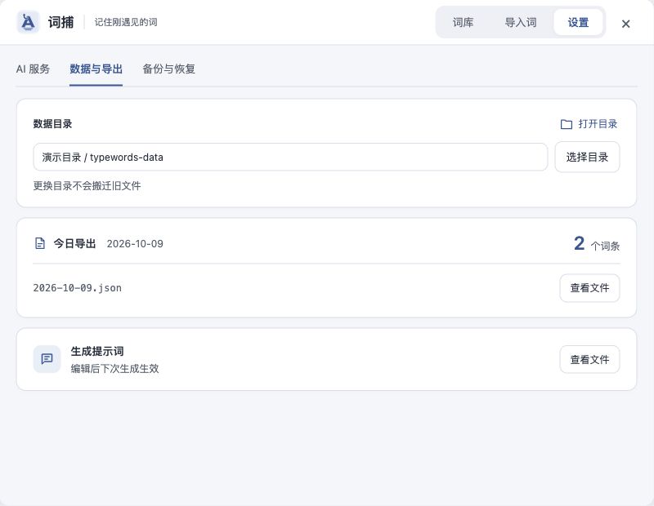Image resolution: width=654 pixels, height=506 pixels.
Task: Go to the AI 服务 settings tab
Action: point(33,69)
